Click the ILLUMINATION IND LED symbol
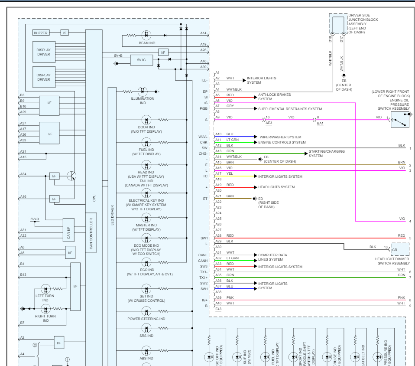This screenshot has height=366, width=415. point(143,91)
